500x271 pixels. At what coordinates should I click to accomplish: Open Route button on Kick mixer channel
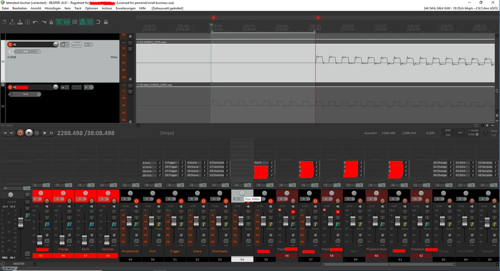point(159,225)
